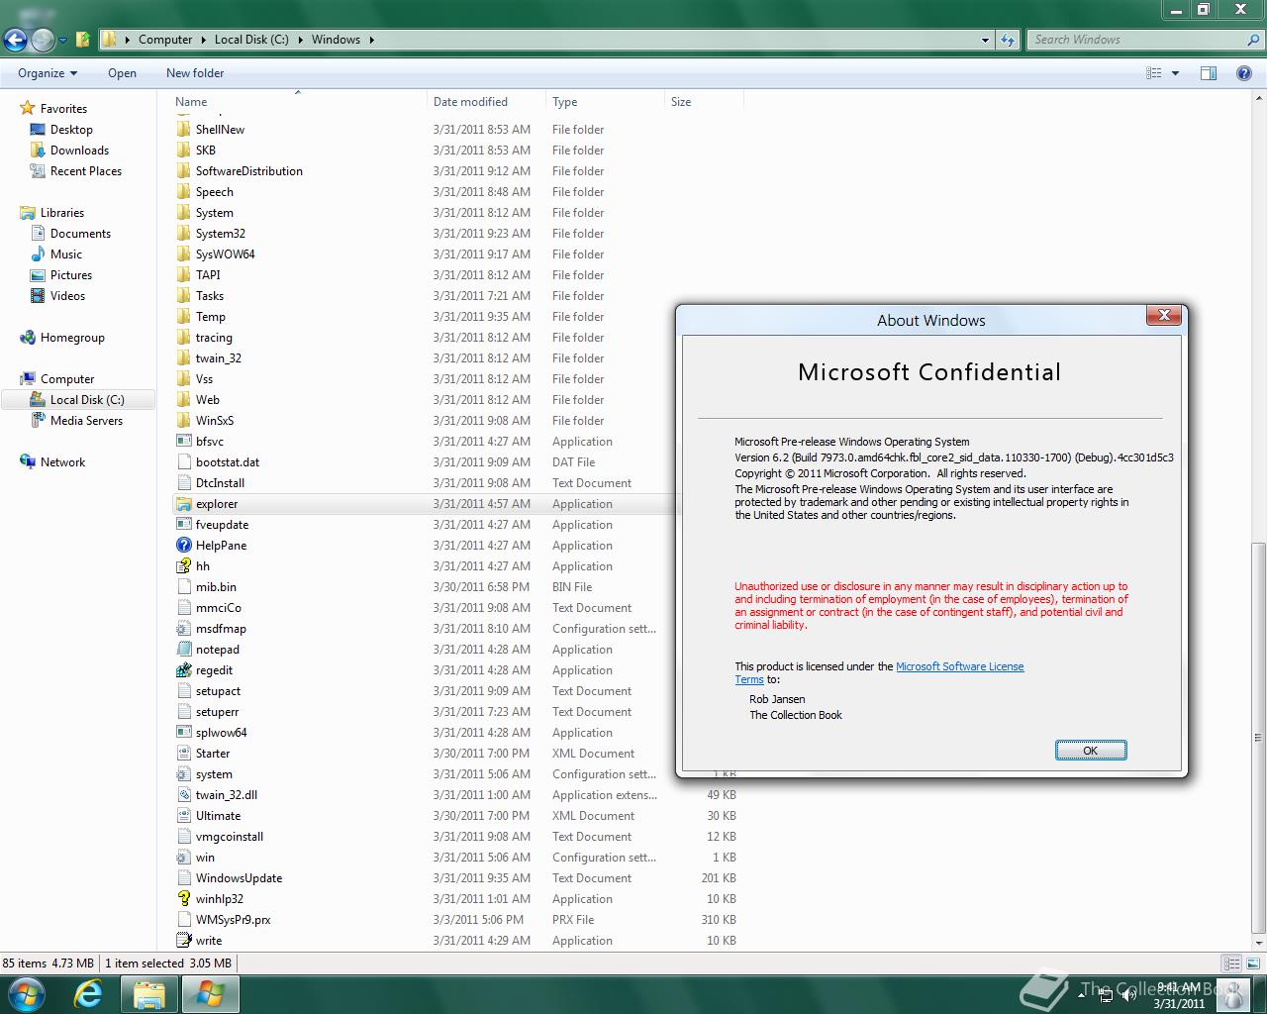
Task: Open Documents library
Action: coord(80,234)
